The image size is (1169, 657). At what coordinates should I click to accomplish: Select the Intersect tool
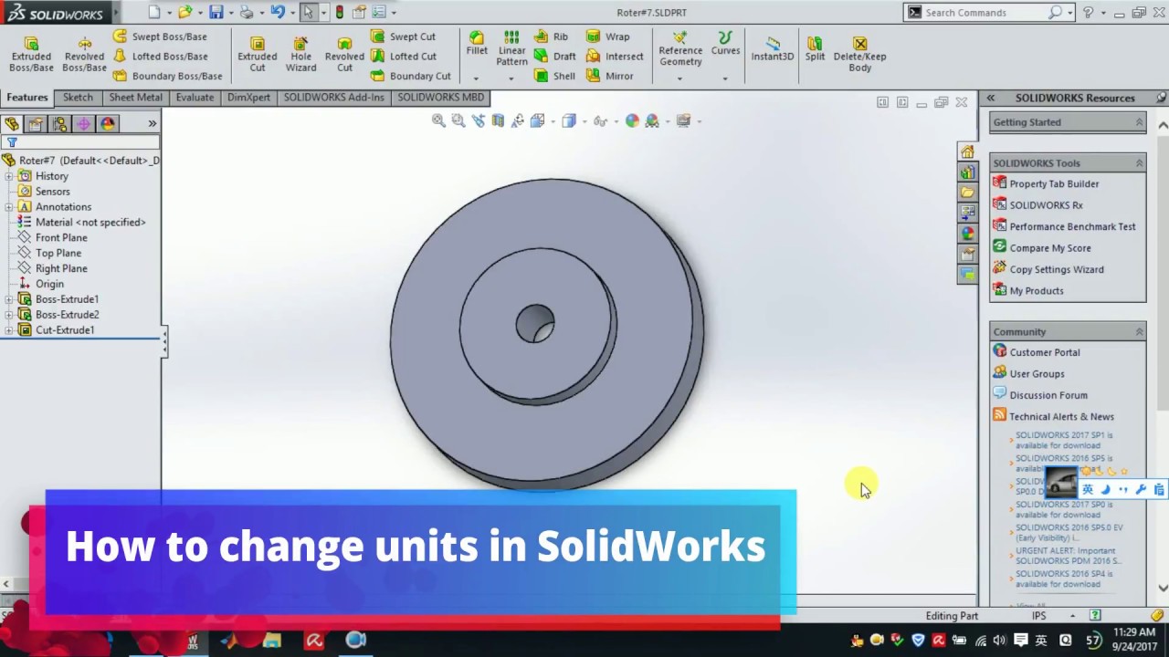(x=615, y=56)
